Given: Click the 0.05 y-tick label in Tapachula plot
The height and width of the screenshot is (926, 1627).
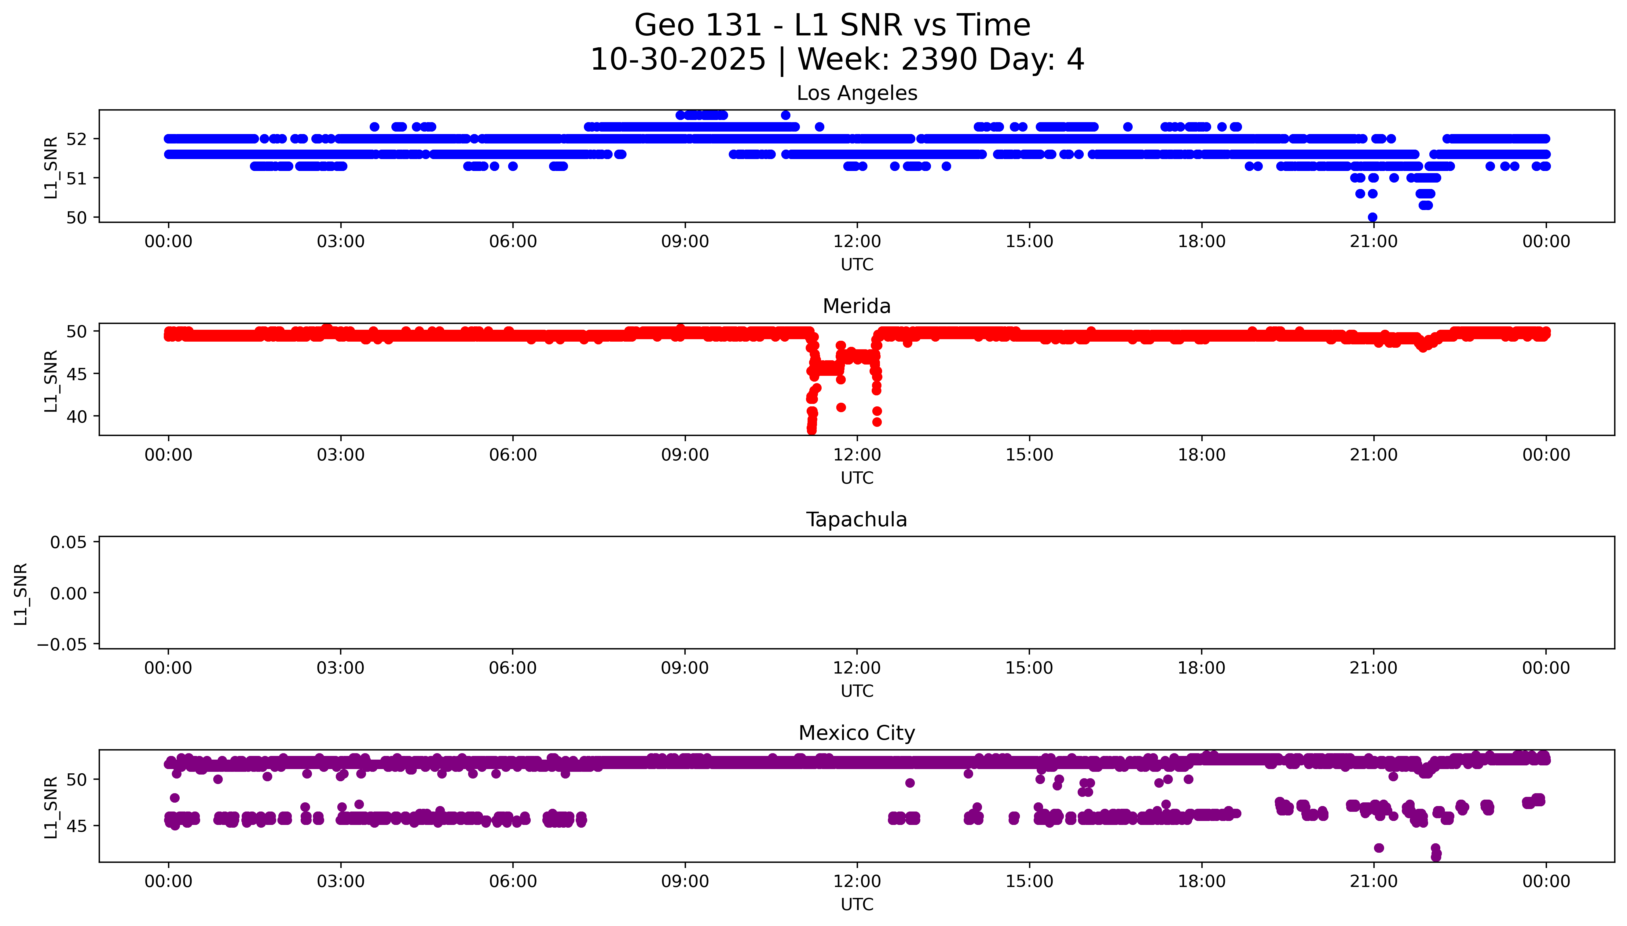Looking at the screenshot, I should tap(68, 543).
